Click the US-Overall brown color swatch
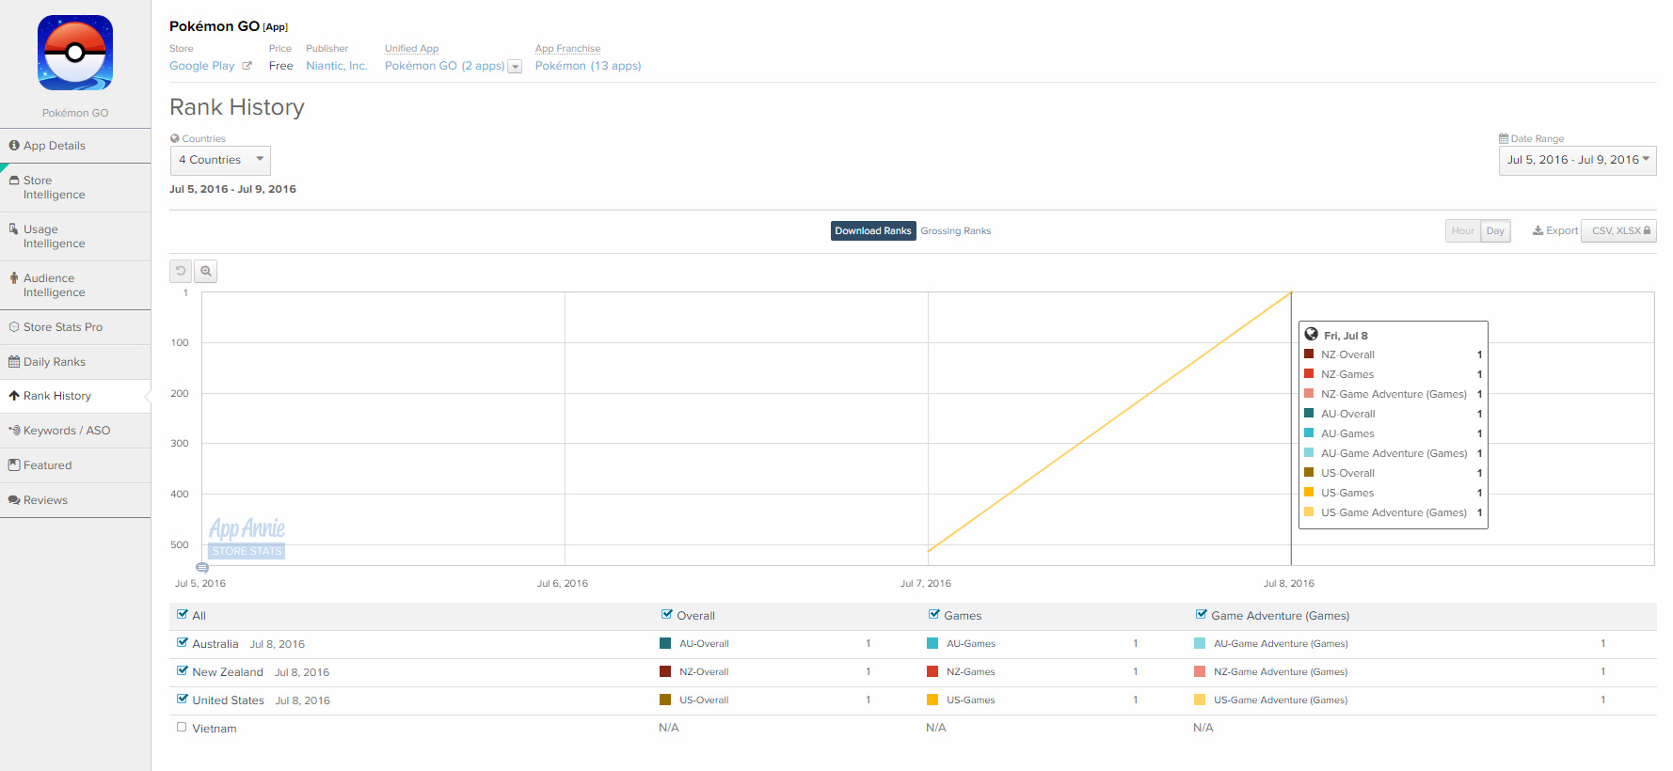This screenshot has height=771, width=1673. coord(665,700)
